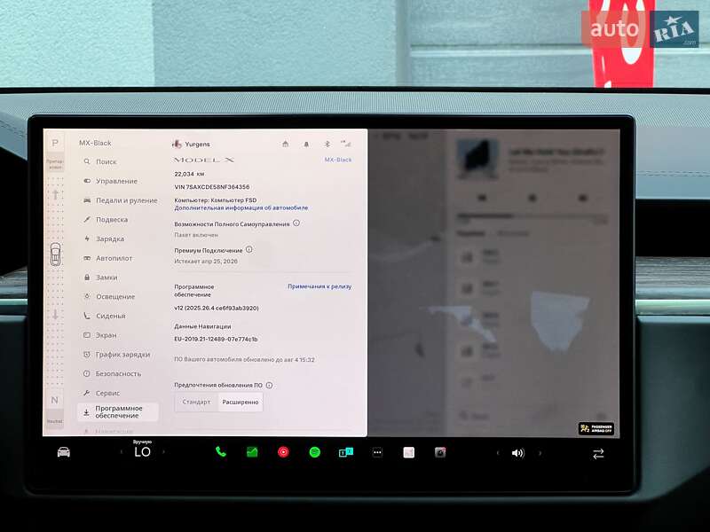Click the Поиск search field

(x=106, y=161)
